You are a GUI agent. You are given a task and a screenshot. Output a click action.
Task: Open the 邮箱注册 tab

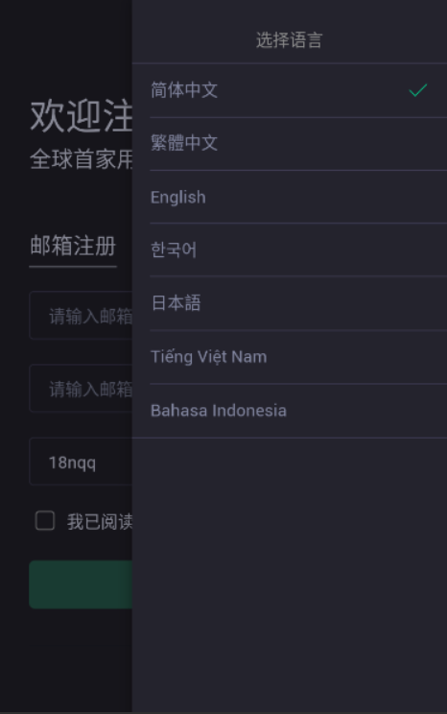[73, 246]
